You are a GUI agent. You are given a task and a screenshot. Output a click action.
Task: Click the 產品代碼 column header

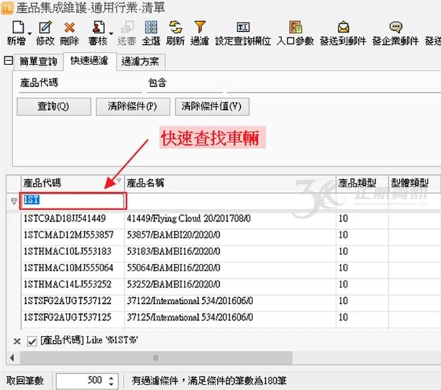(x=73, y=183)
